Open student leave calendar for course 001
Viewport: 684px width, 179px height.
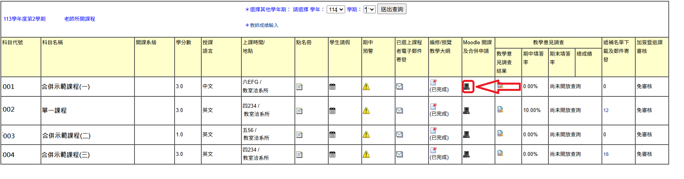coord(332,87)
